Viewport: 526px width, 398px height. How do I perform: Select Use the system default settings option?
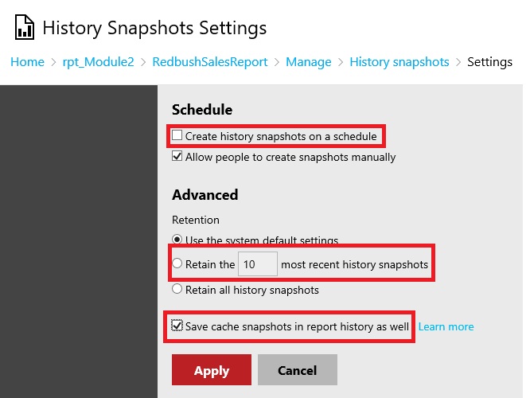(x=177, y=240)
